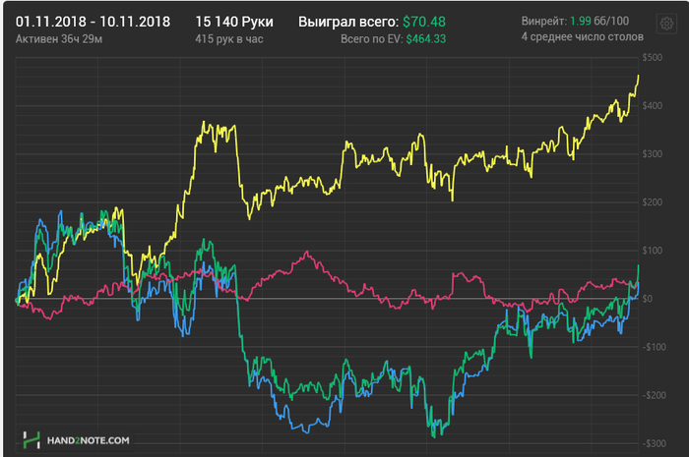Screen dimensions: 689x457
Task: Click the -$300 axis label
Action: coord(654,443)
